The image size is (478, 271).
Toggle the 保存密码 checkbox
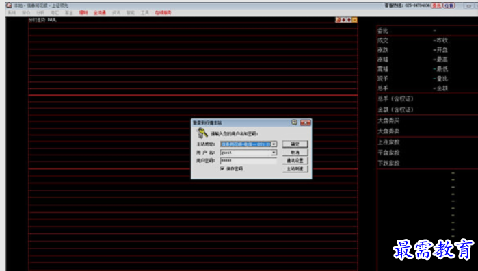[222, 168]
